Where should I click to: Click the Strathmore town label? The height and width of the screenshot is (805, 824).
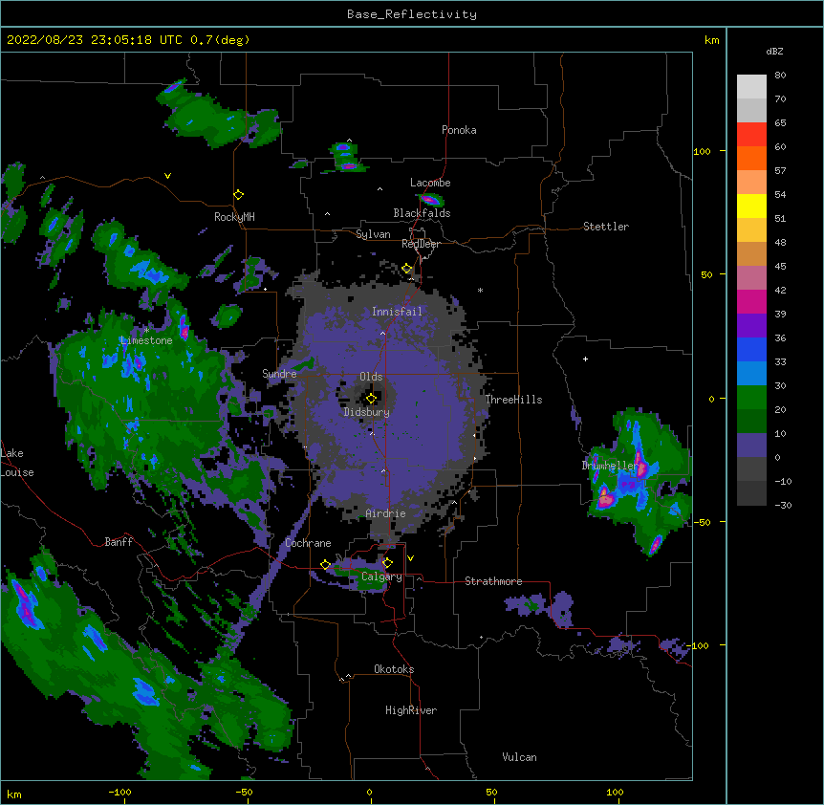493,581
